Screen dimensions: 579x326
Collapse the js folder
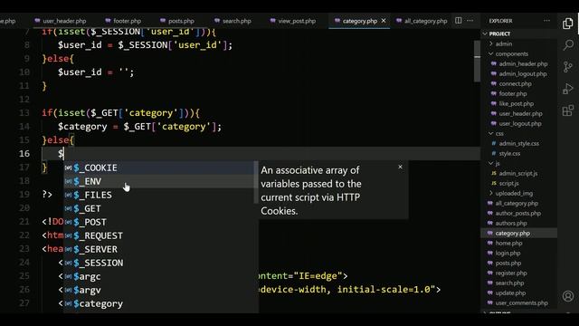tap(498, 163)
